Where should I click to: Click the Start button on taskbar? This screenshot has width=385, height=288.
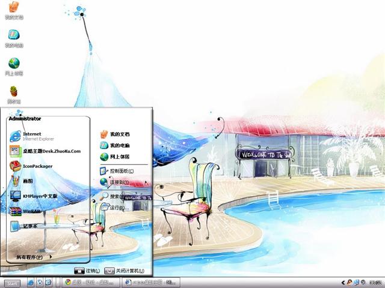(x=12, y=283)
